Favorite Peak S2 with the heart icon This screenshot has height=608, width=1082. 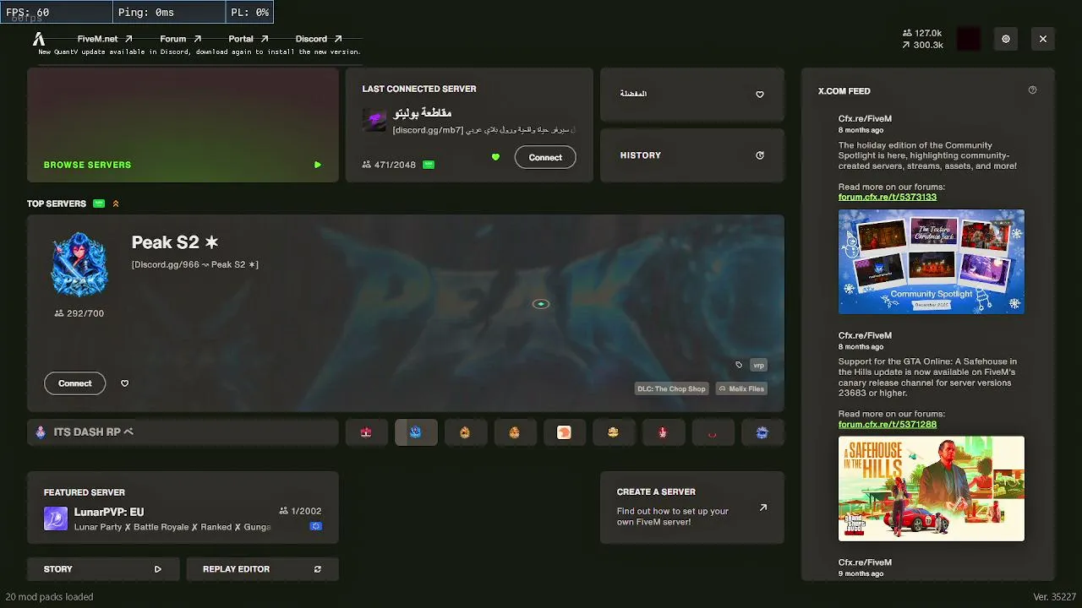point(124,383)
